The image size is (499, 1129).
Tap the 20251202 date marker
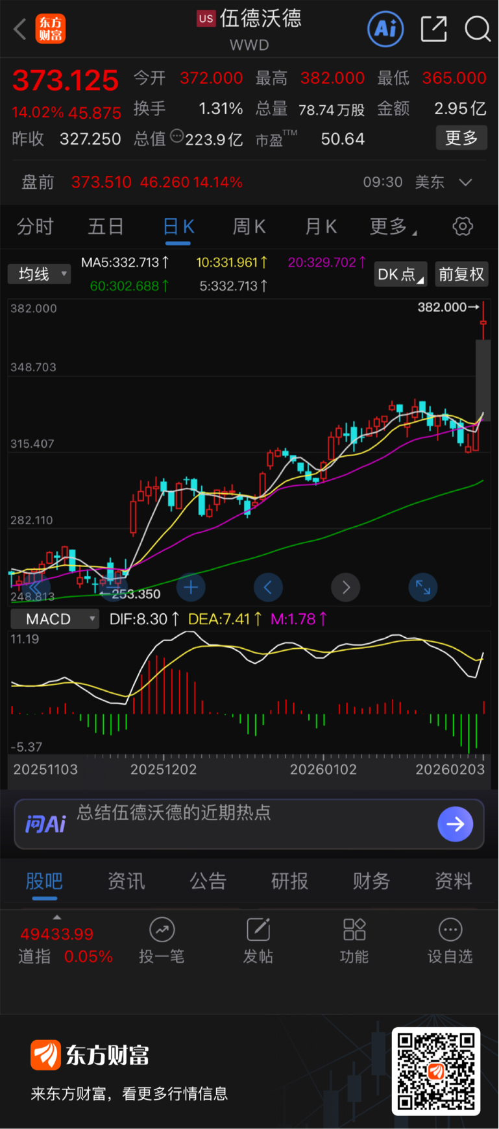coord(164,770)
